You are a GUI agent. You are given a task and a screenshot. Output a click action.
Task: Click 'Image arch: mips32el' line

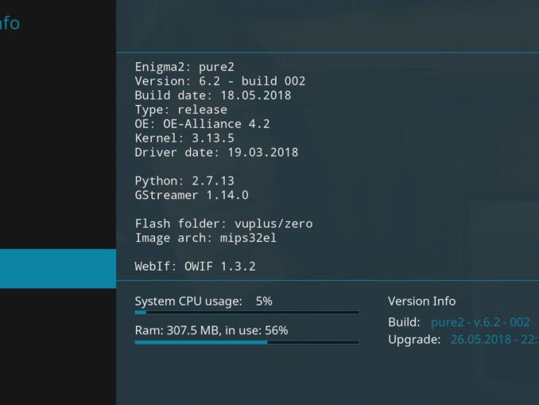click(x=206, y=238)
